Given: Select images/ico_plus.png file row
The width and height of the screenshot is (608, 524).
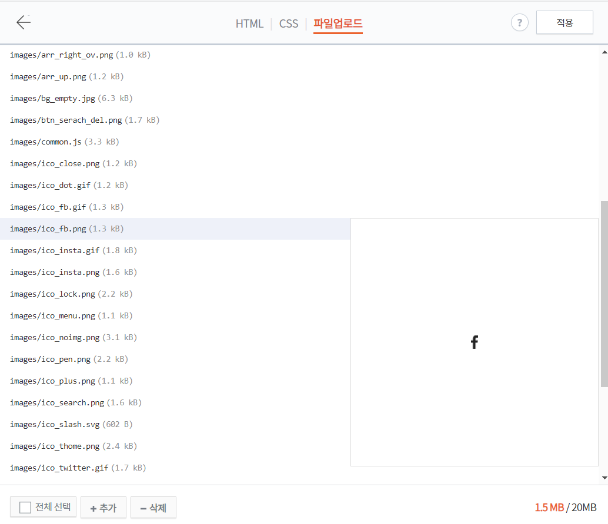Looking at the screenshot, I should click(175, 380).
